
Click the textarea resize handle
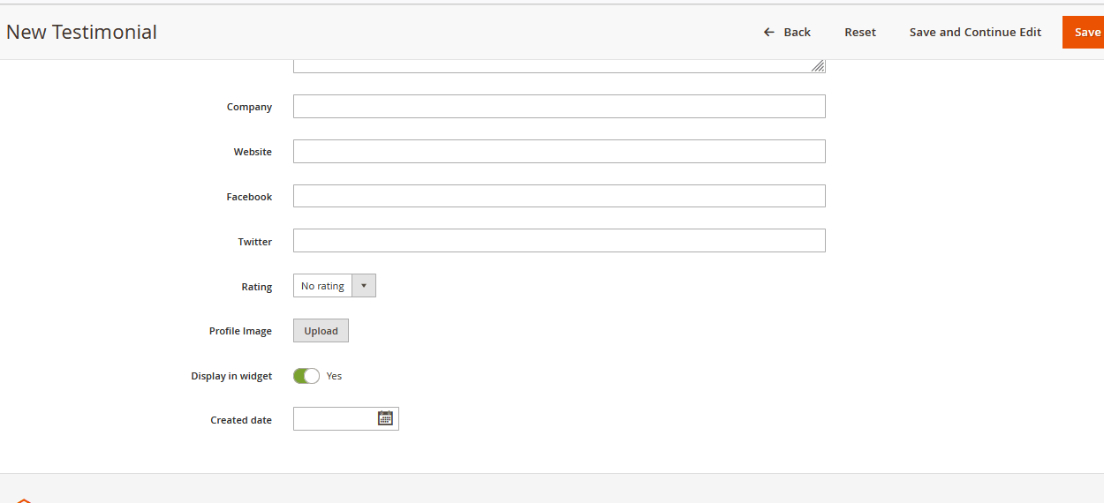[818, 66]
